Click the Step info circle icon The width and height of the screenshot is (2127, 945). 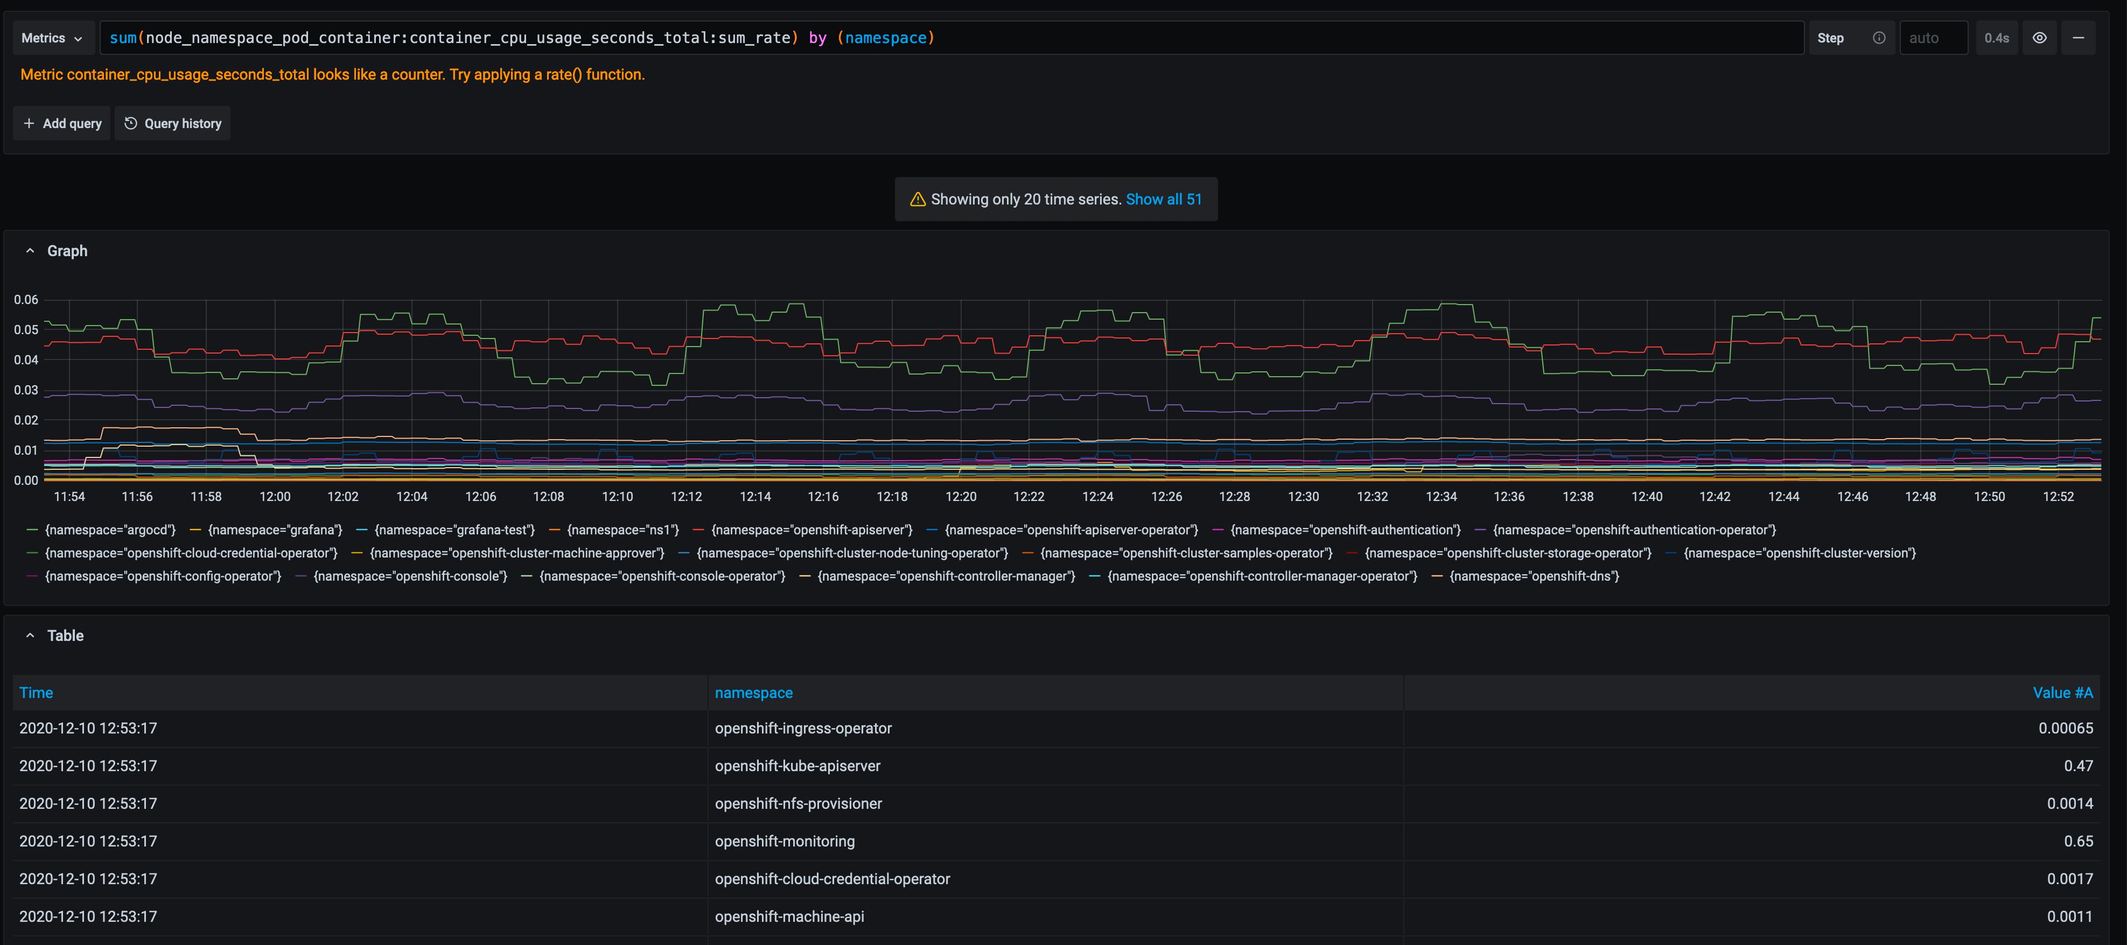[1878, 38]
